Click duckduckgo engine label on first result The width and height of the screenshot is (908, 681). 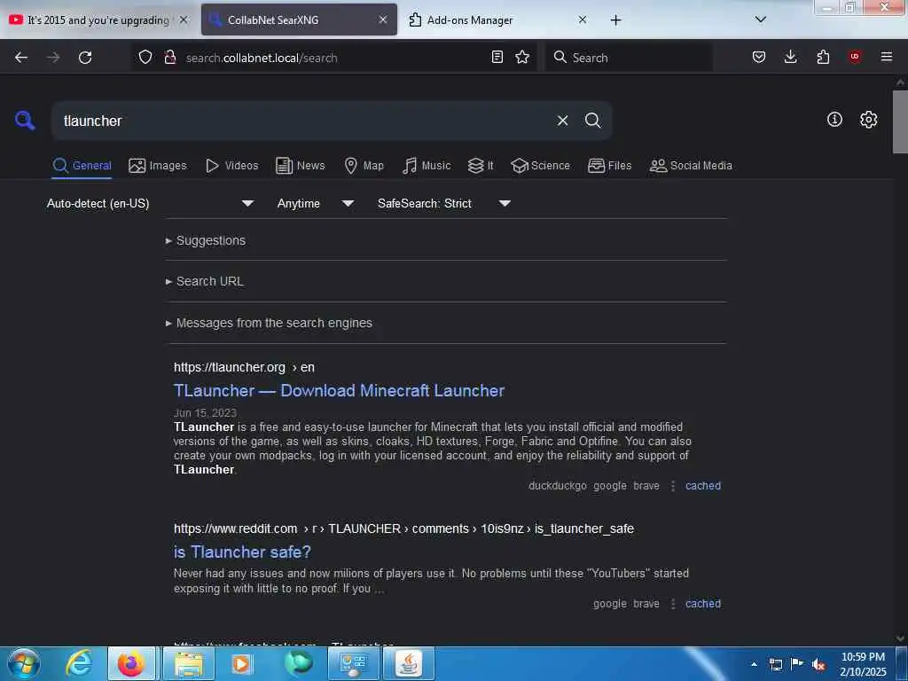(557, 486)
